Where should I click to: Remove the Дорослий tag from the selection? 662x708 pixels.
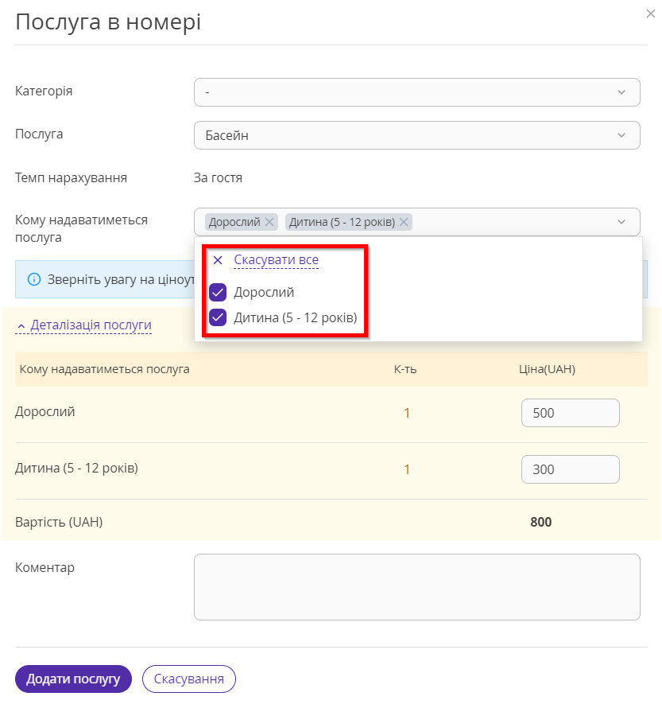(269, 222)
